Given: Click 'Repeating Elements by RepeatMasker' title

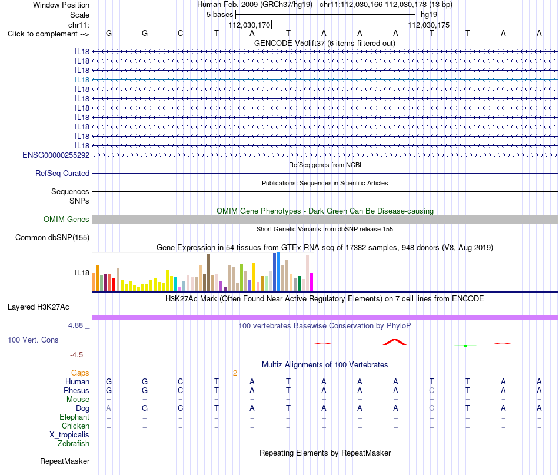Looking at the screenshot, I should pyautogui.click(x=325, y=453).
